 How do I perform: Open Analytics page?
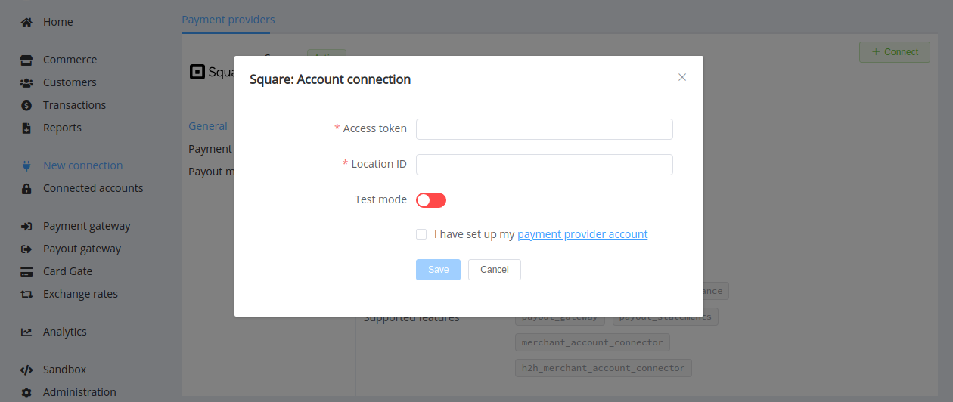(65, 332)
